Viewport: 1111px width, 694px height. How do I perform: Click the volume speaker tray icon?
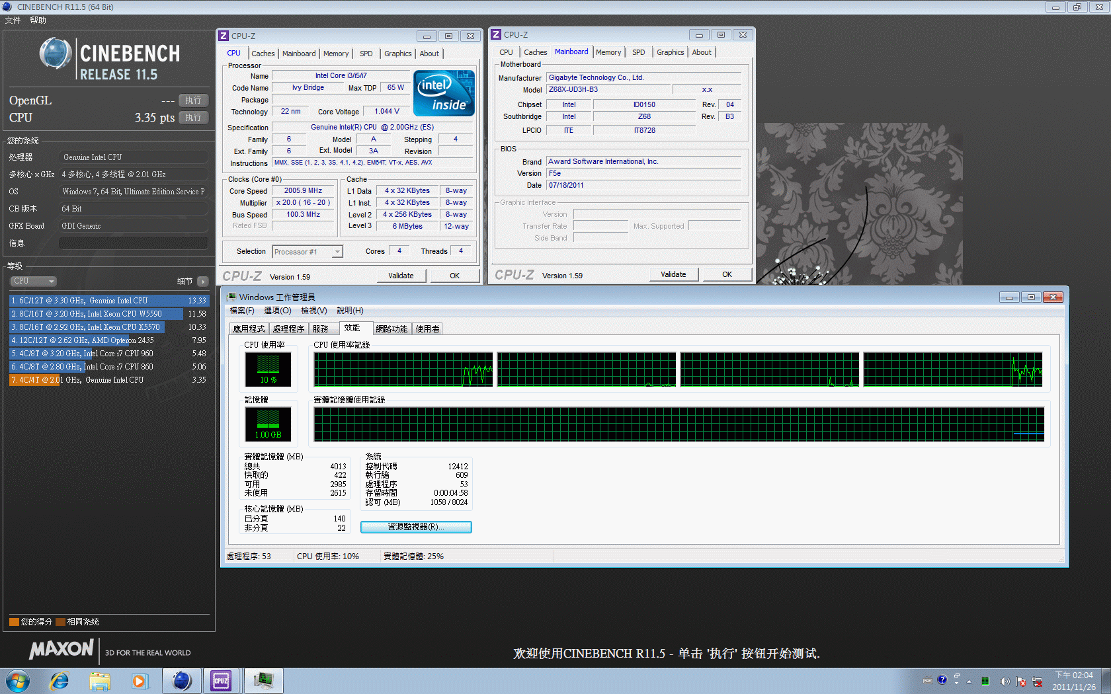click(1005, 681)
